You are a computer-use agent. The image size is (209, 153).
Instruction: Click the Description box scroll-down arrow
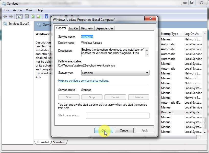tap(147, 54)
